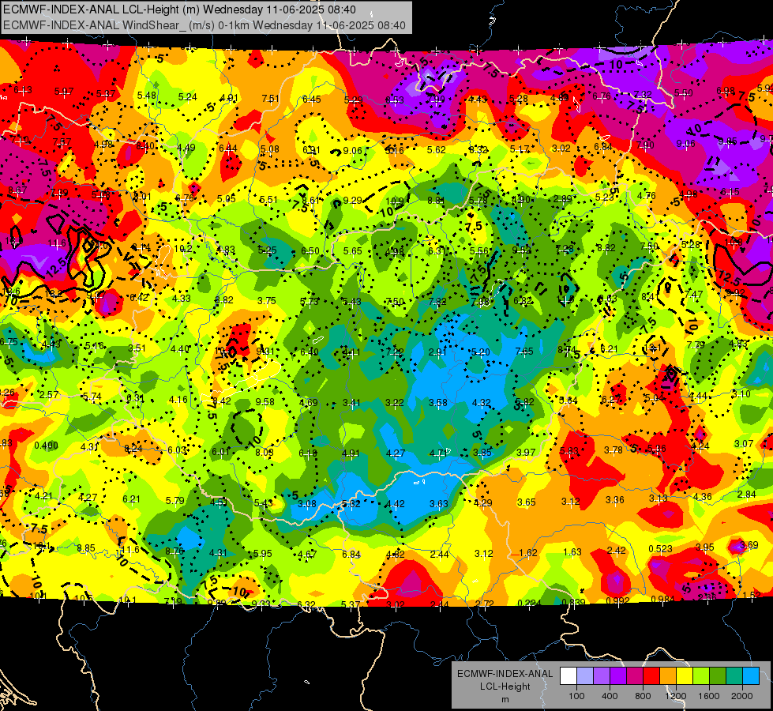Viewport: 773px width, 711px height.
Task: Click the grid value '5.20'
Action: (x=481, y=352)
